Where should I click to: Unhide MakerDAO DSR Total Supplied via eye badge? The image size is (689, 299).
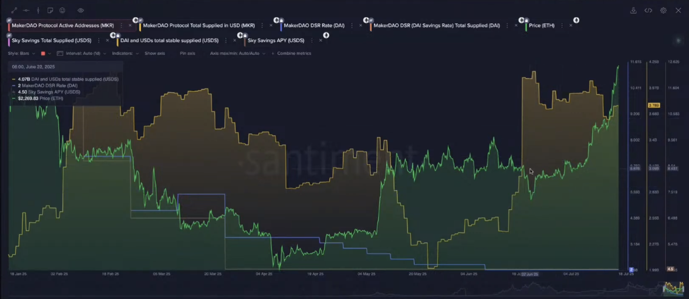pos(371,20)
